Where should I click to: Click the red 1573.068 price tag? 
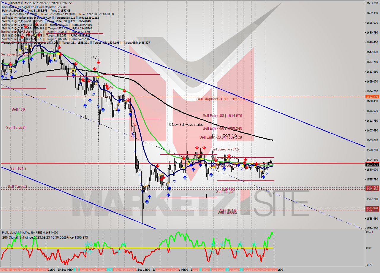(372, 208)
